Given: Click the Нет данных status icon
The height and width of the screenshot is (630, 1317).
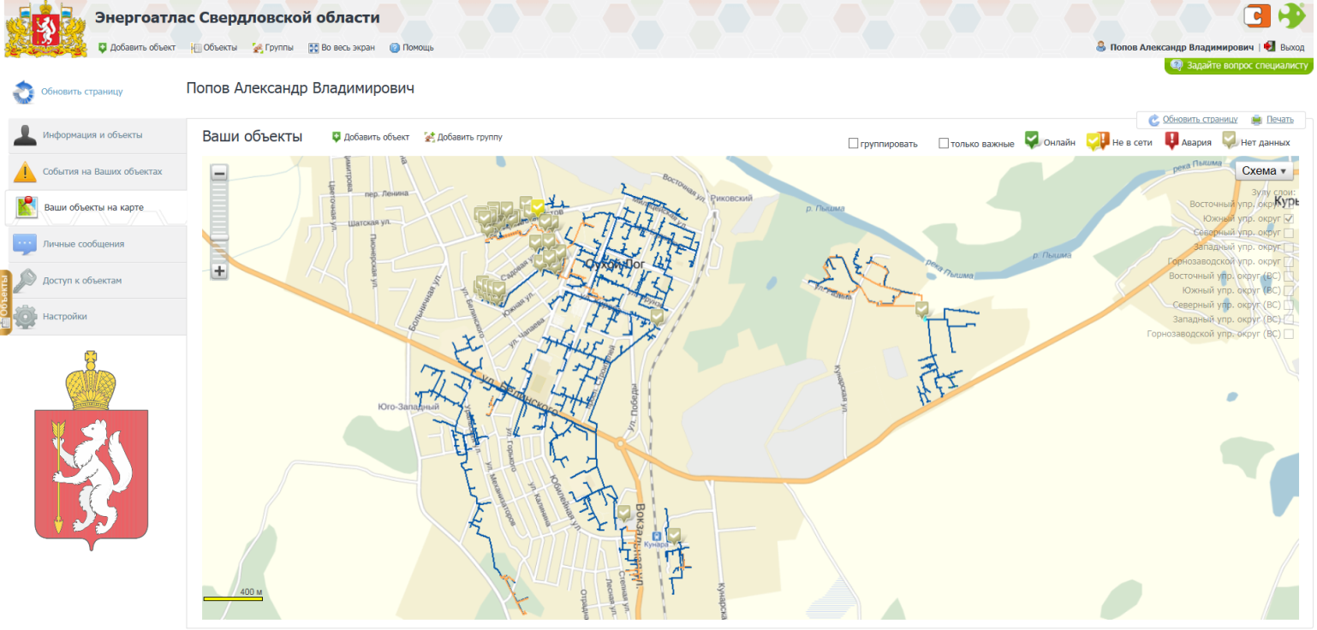Looking at the screenshot, I should point(1231,141).
